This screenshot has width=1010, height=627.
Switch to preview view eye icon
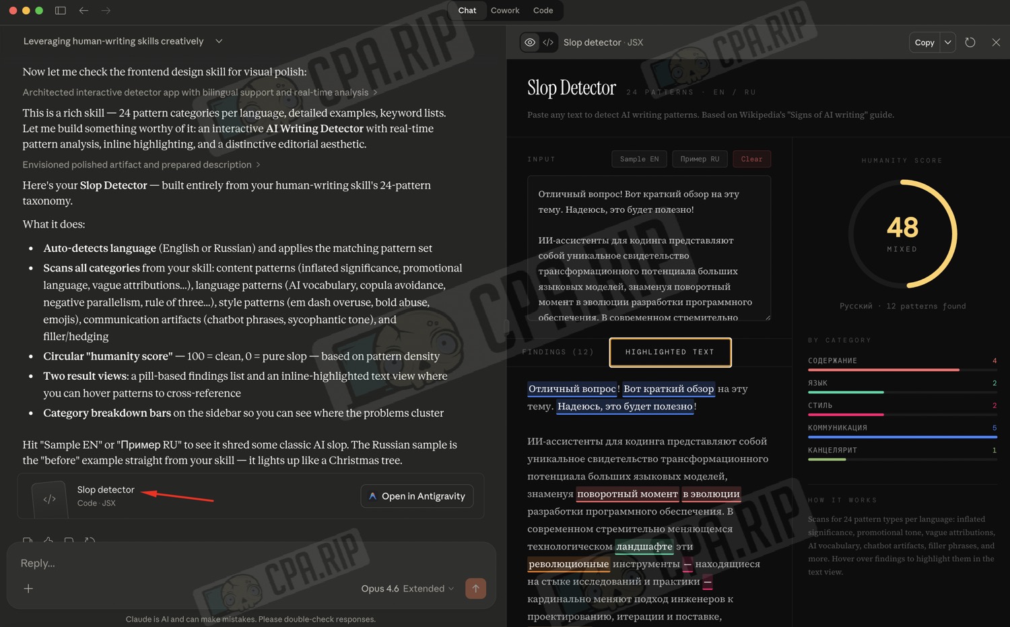click(x=530, y=42)
